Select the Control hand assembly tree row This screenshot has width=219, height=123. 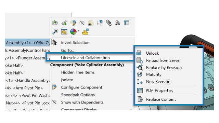point(27,50)
